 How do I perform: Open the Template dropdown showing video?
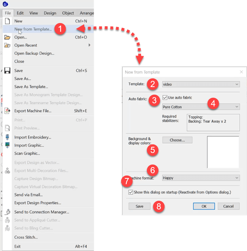(201, 84)
